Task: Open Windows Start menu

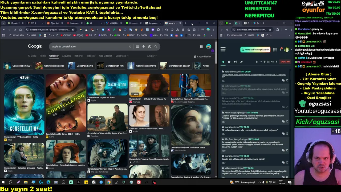Action: point(3,182)
